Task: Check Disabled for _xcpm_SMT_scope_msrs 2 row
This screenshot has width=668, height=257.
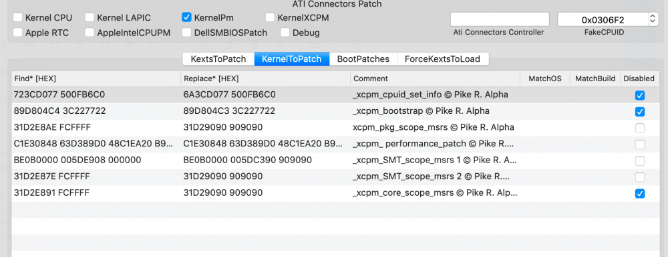Action: click(x=639, y=178)
